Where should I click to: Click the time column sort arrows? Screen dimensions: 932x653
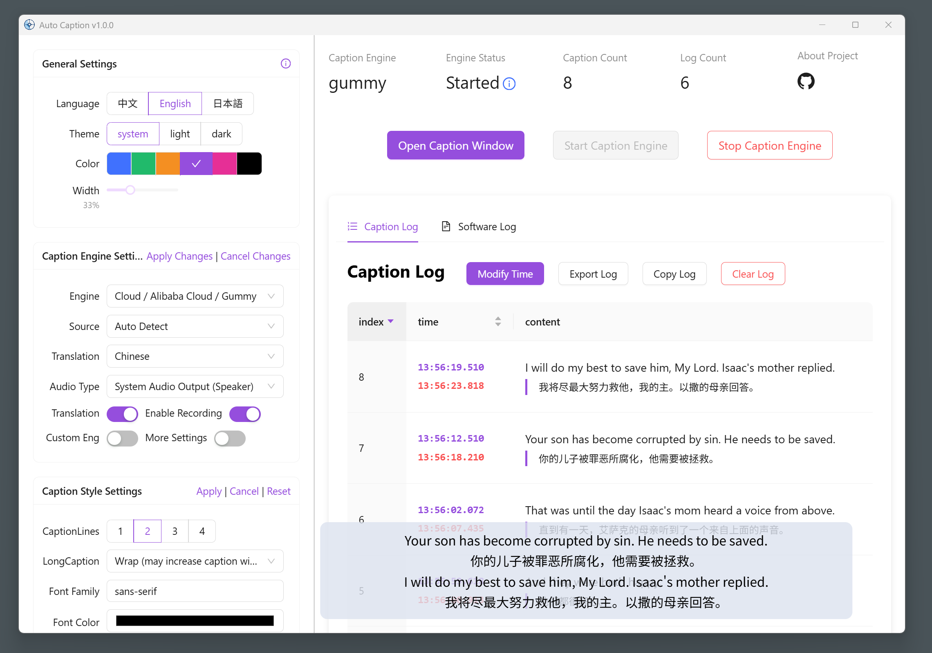click(x=498, y=321)
